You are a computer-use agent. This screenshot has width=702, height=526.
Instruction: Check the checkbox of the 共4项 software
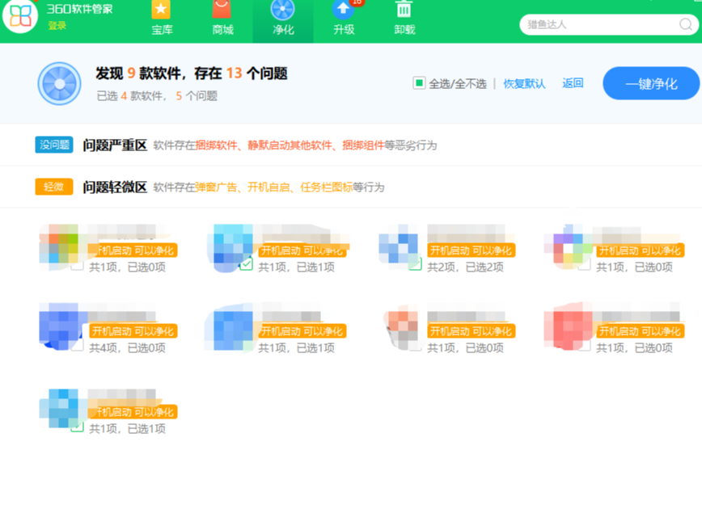point(77,345)
